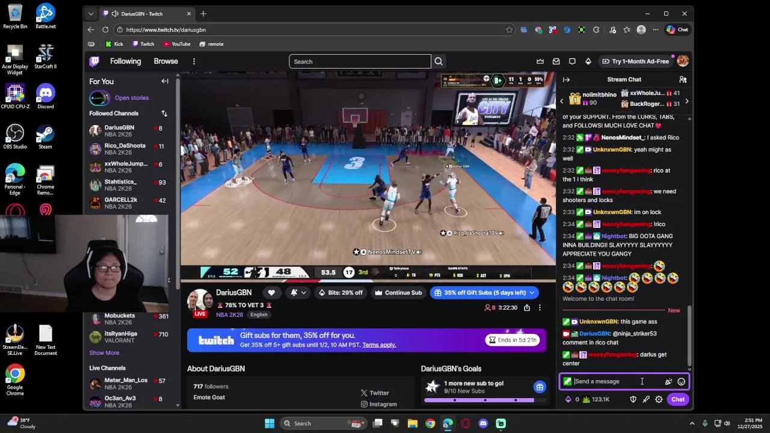Open the Kick bookmark

(x=114, y=44)
